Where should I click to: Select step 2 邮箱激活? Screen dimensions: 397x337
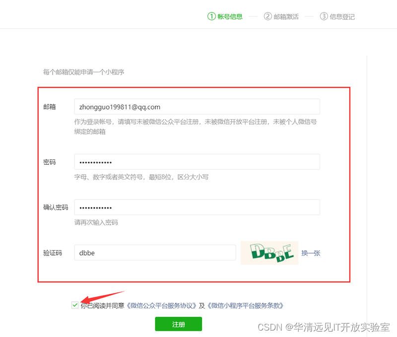[281, 16]
